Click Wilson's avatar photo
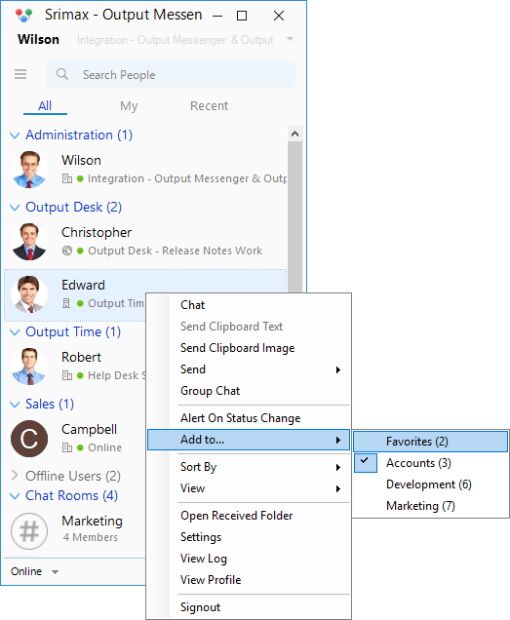The width and height of the screenshot is (510, 620). coord(29,170)
